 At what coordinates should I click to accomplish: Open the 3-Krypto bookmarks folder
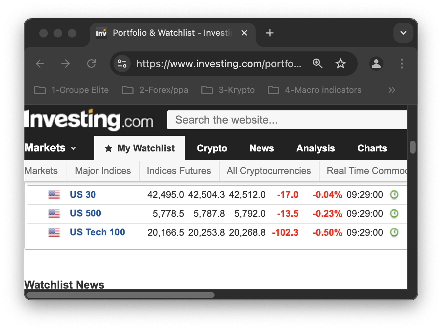(228, 90)
